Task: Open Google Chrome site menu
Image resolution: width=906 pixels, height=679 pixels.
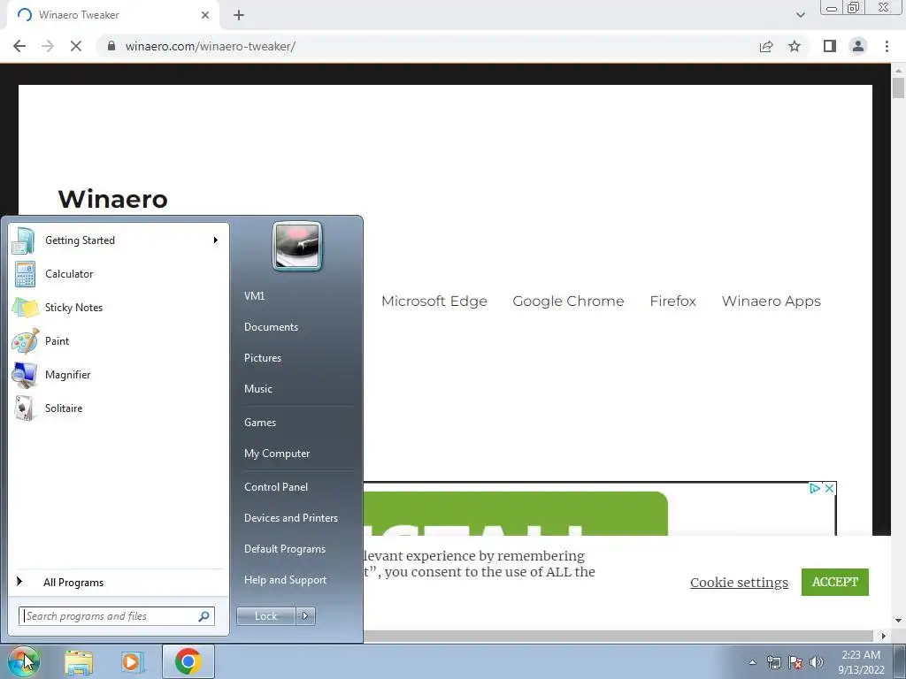Action: (x=568, y=301)
